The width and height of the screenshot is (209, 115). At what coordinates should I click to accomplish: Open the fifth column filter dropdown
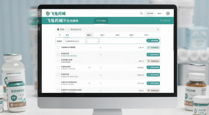147,35
